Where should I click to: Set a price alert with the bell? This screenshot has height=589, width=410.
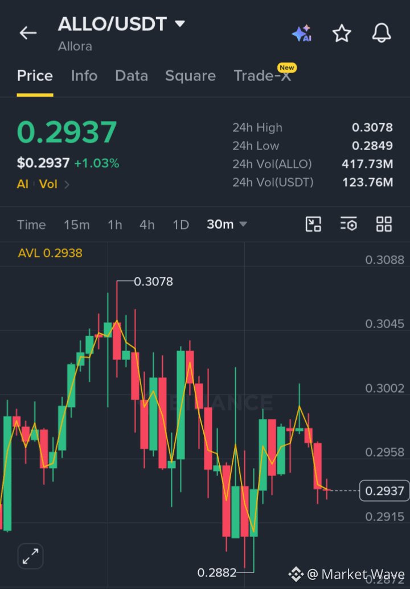click(382, 33)
